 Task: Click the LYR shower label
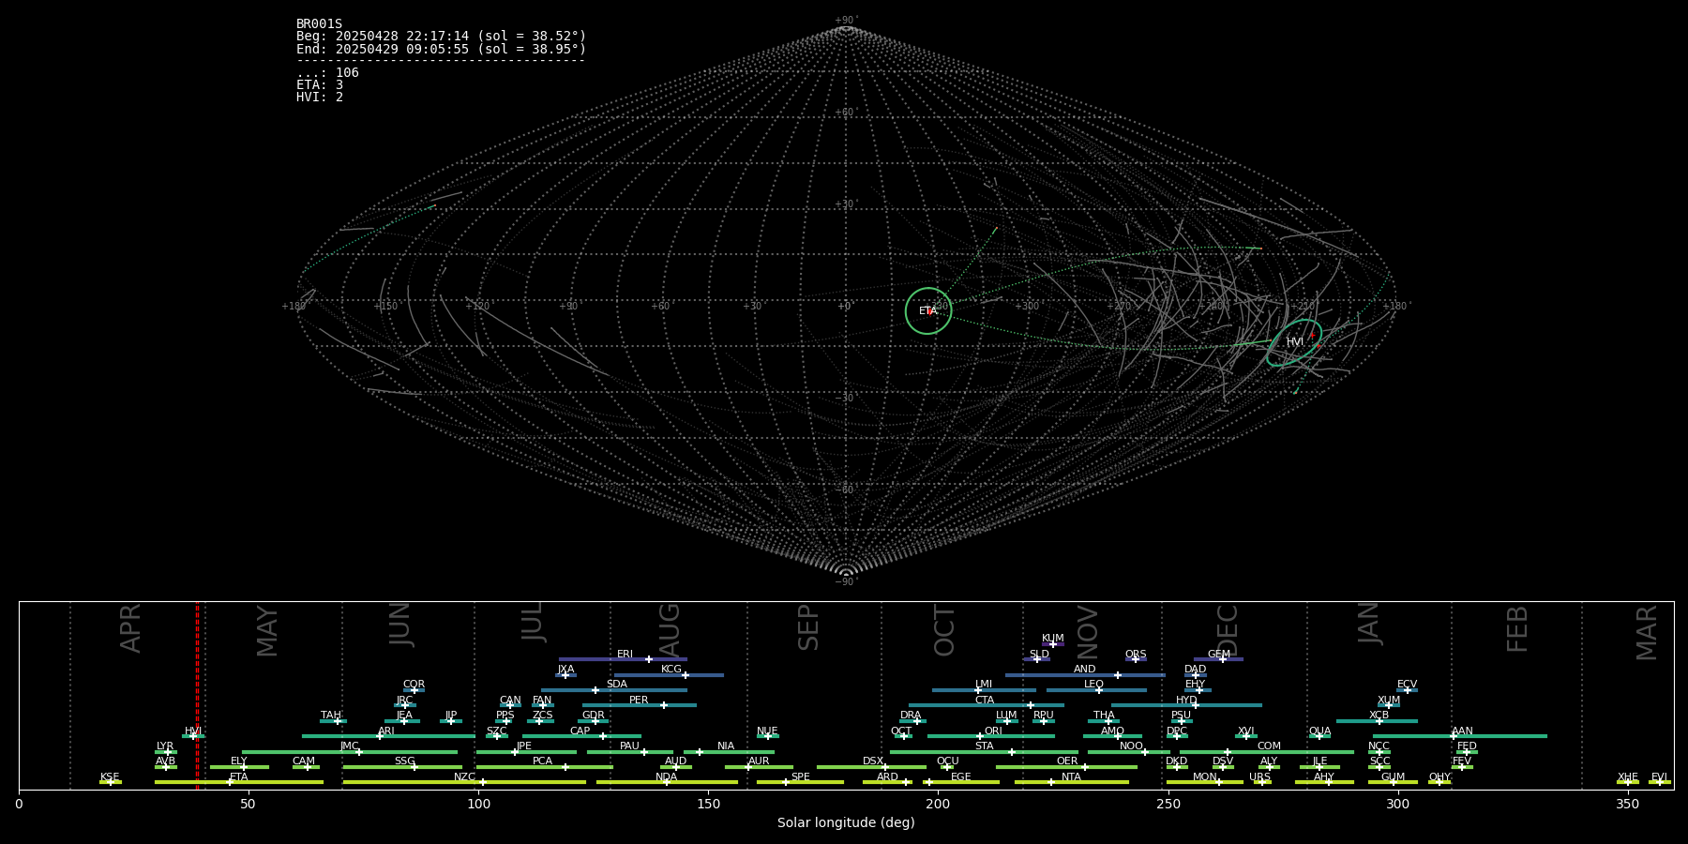click(x=165, y=746)
